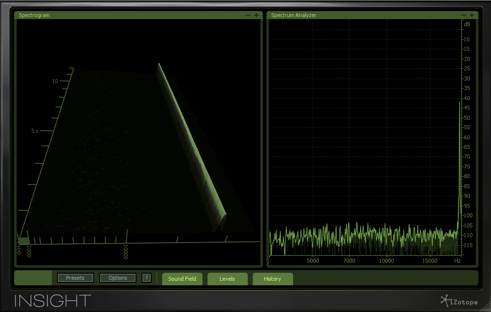Click the 7000 Hz axis label
This screenshot has height=312, width=491.
[x=349, y=261]
